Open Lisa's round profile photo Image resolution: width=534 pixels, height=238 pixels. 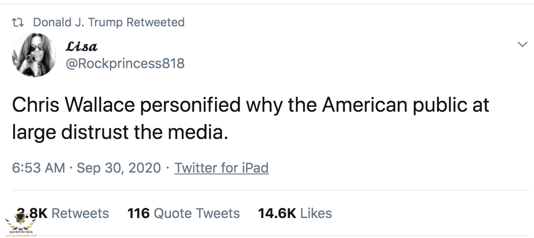tap(34, 55)
